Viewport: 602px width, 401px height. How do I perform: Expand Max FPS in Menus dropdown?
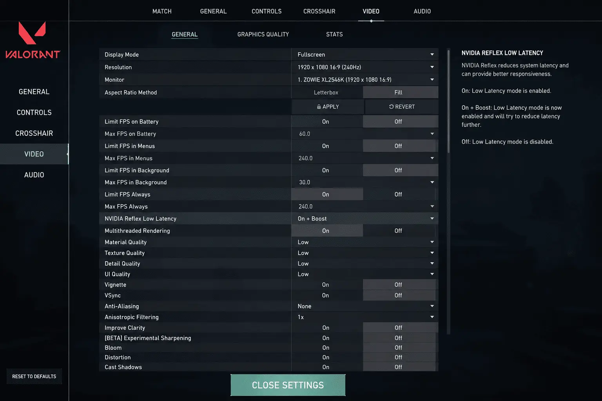(x=364, y=158)
